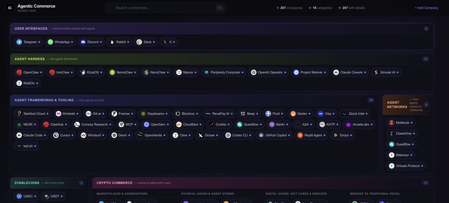The width and height of the screenshot is (449, 203).
Task: Open the OpenHands chip
Action: point(152,135)
